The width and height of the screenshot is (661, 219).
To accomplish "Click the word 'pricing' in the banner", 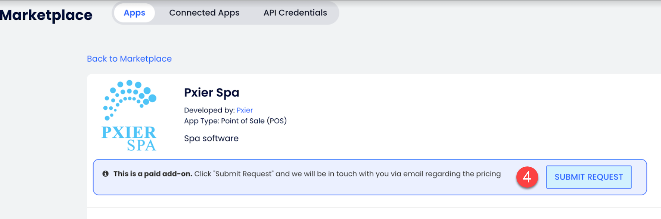I will [x=488, y=174].
